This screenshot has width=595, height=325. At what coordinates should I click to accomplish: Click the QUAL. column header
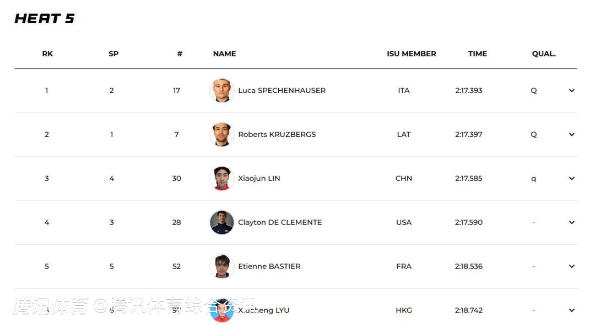point(543,54)
